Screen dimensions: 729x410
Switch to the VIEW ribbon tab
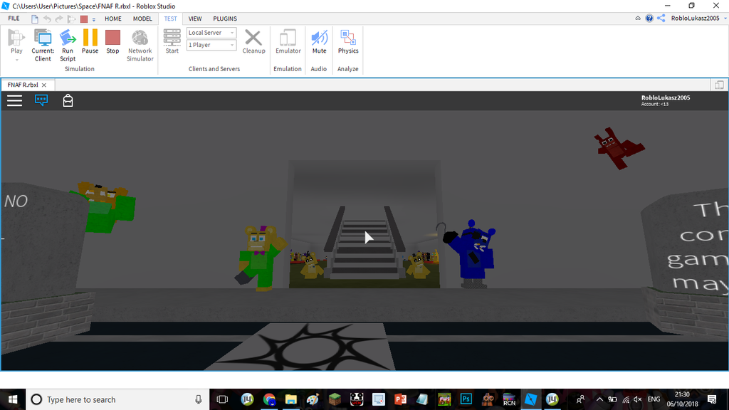(x=195, y=19)
